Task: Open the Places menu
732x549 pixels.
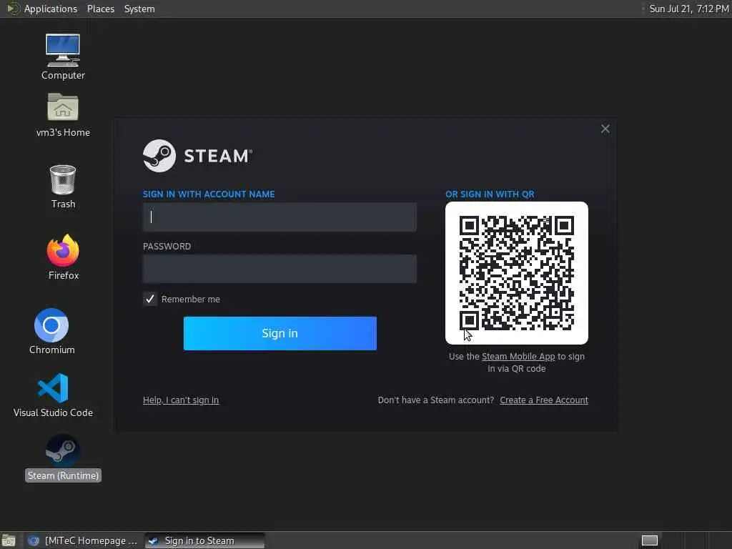Action: click(100, 9)
